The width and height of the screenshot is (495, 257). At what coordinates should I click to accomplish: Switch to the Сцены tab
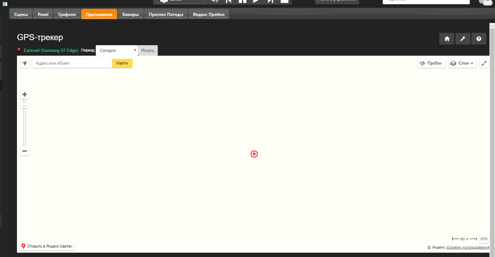(21, 14)
